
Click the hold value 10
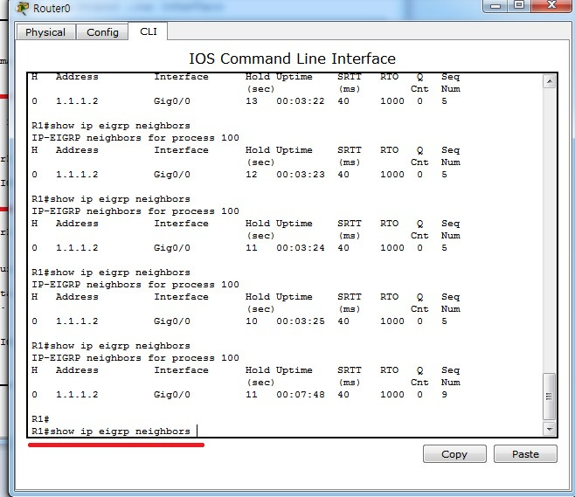tap(252, 321)
